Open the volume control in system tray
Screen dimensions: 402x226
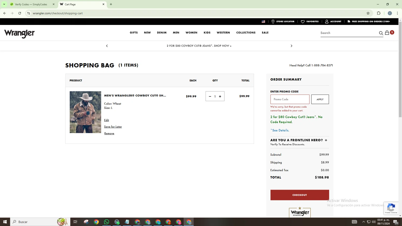point(374,222)
